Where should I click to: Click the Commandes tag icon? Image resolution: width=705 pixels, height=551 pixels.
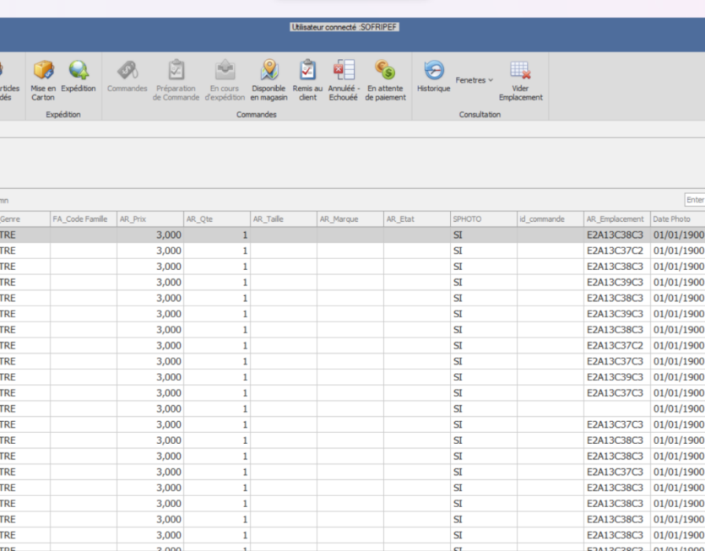pos(127,71)
